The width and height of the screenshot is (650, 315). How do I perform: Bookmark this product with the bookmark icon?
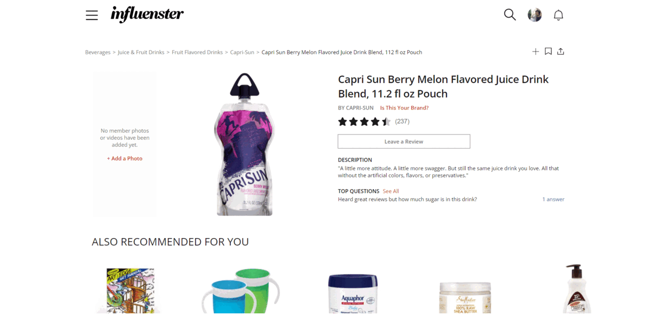coord(548,52)
